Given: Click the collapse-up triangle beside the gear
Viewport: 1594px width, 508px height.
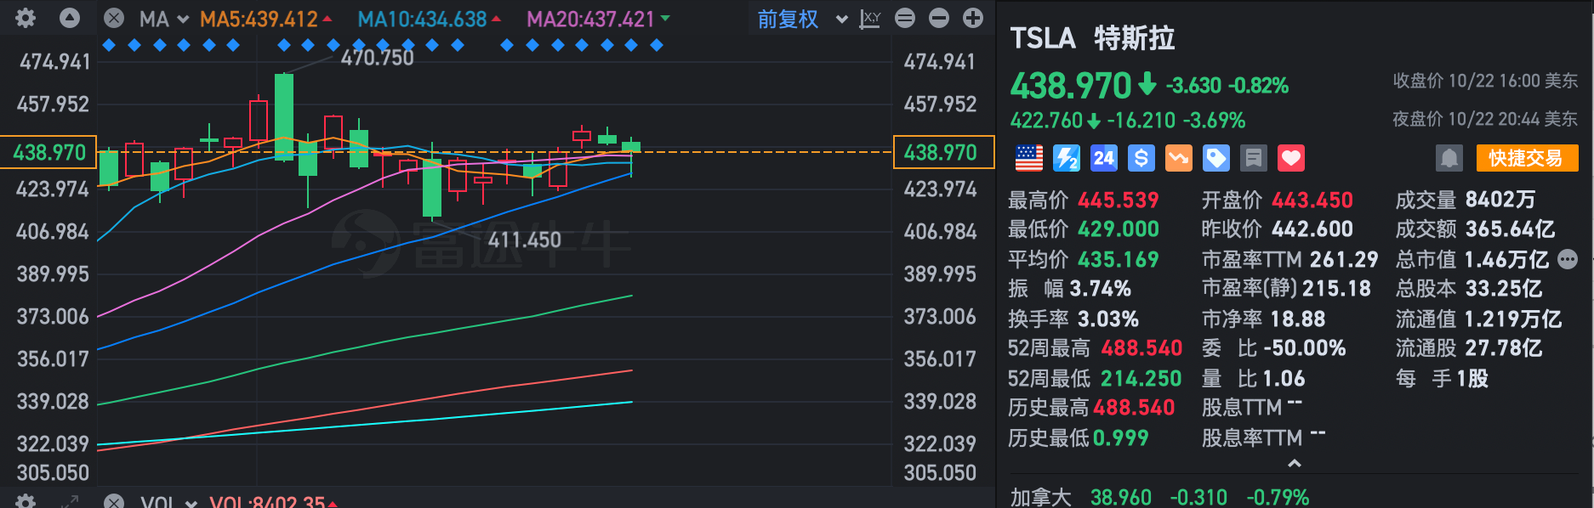Looking at the screenshot, I should (x=70, y=18).
